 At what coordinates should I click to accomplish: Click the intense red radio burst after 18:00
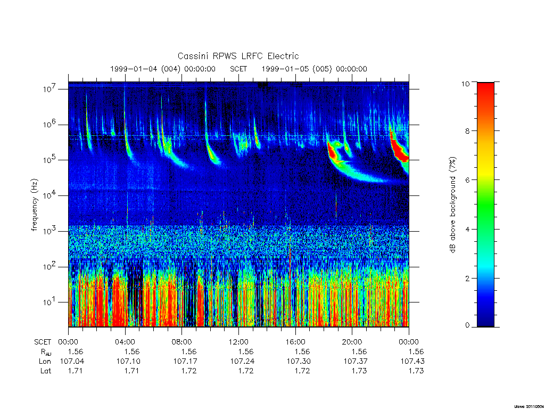[x=332, y=152]
